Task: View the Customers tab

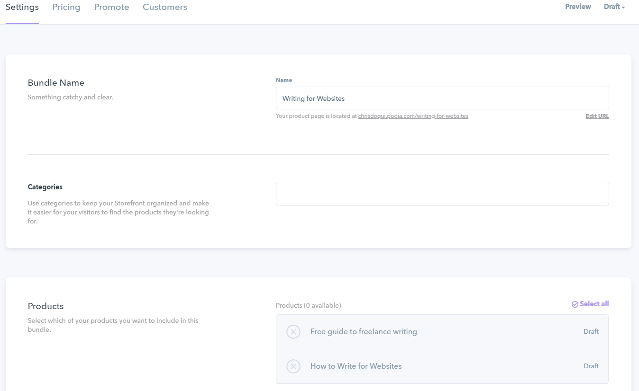Action: (165, 7)
